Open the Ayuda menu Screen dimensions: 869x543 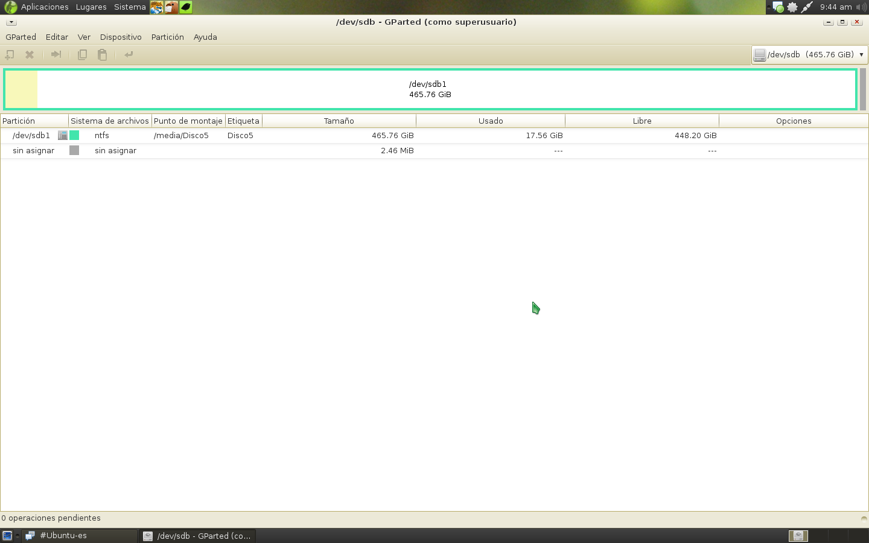point(205,37)
